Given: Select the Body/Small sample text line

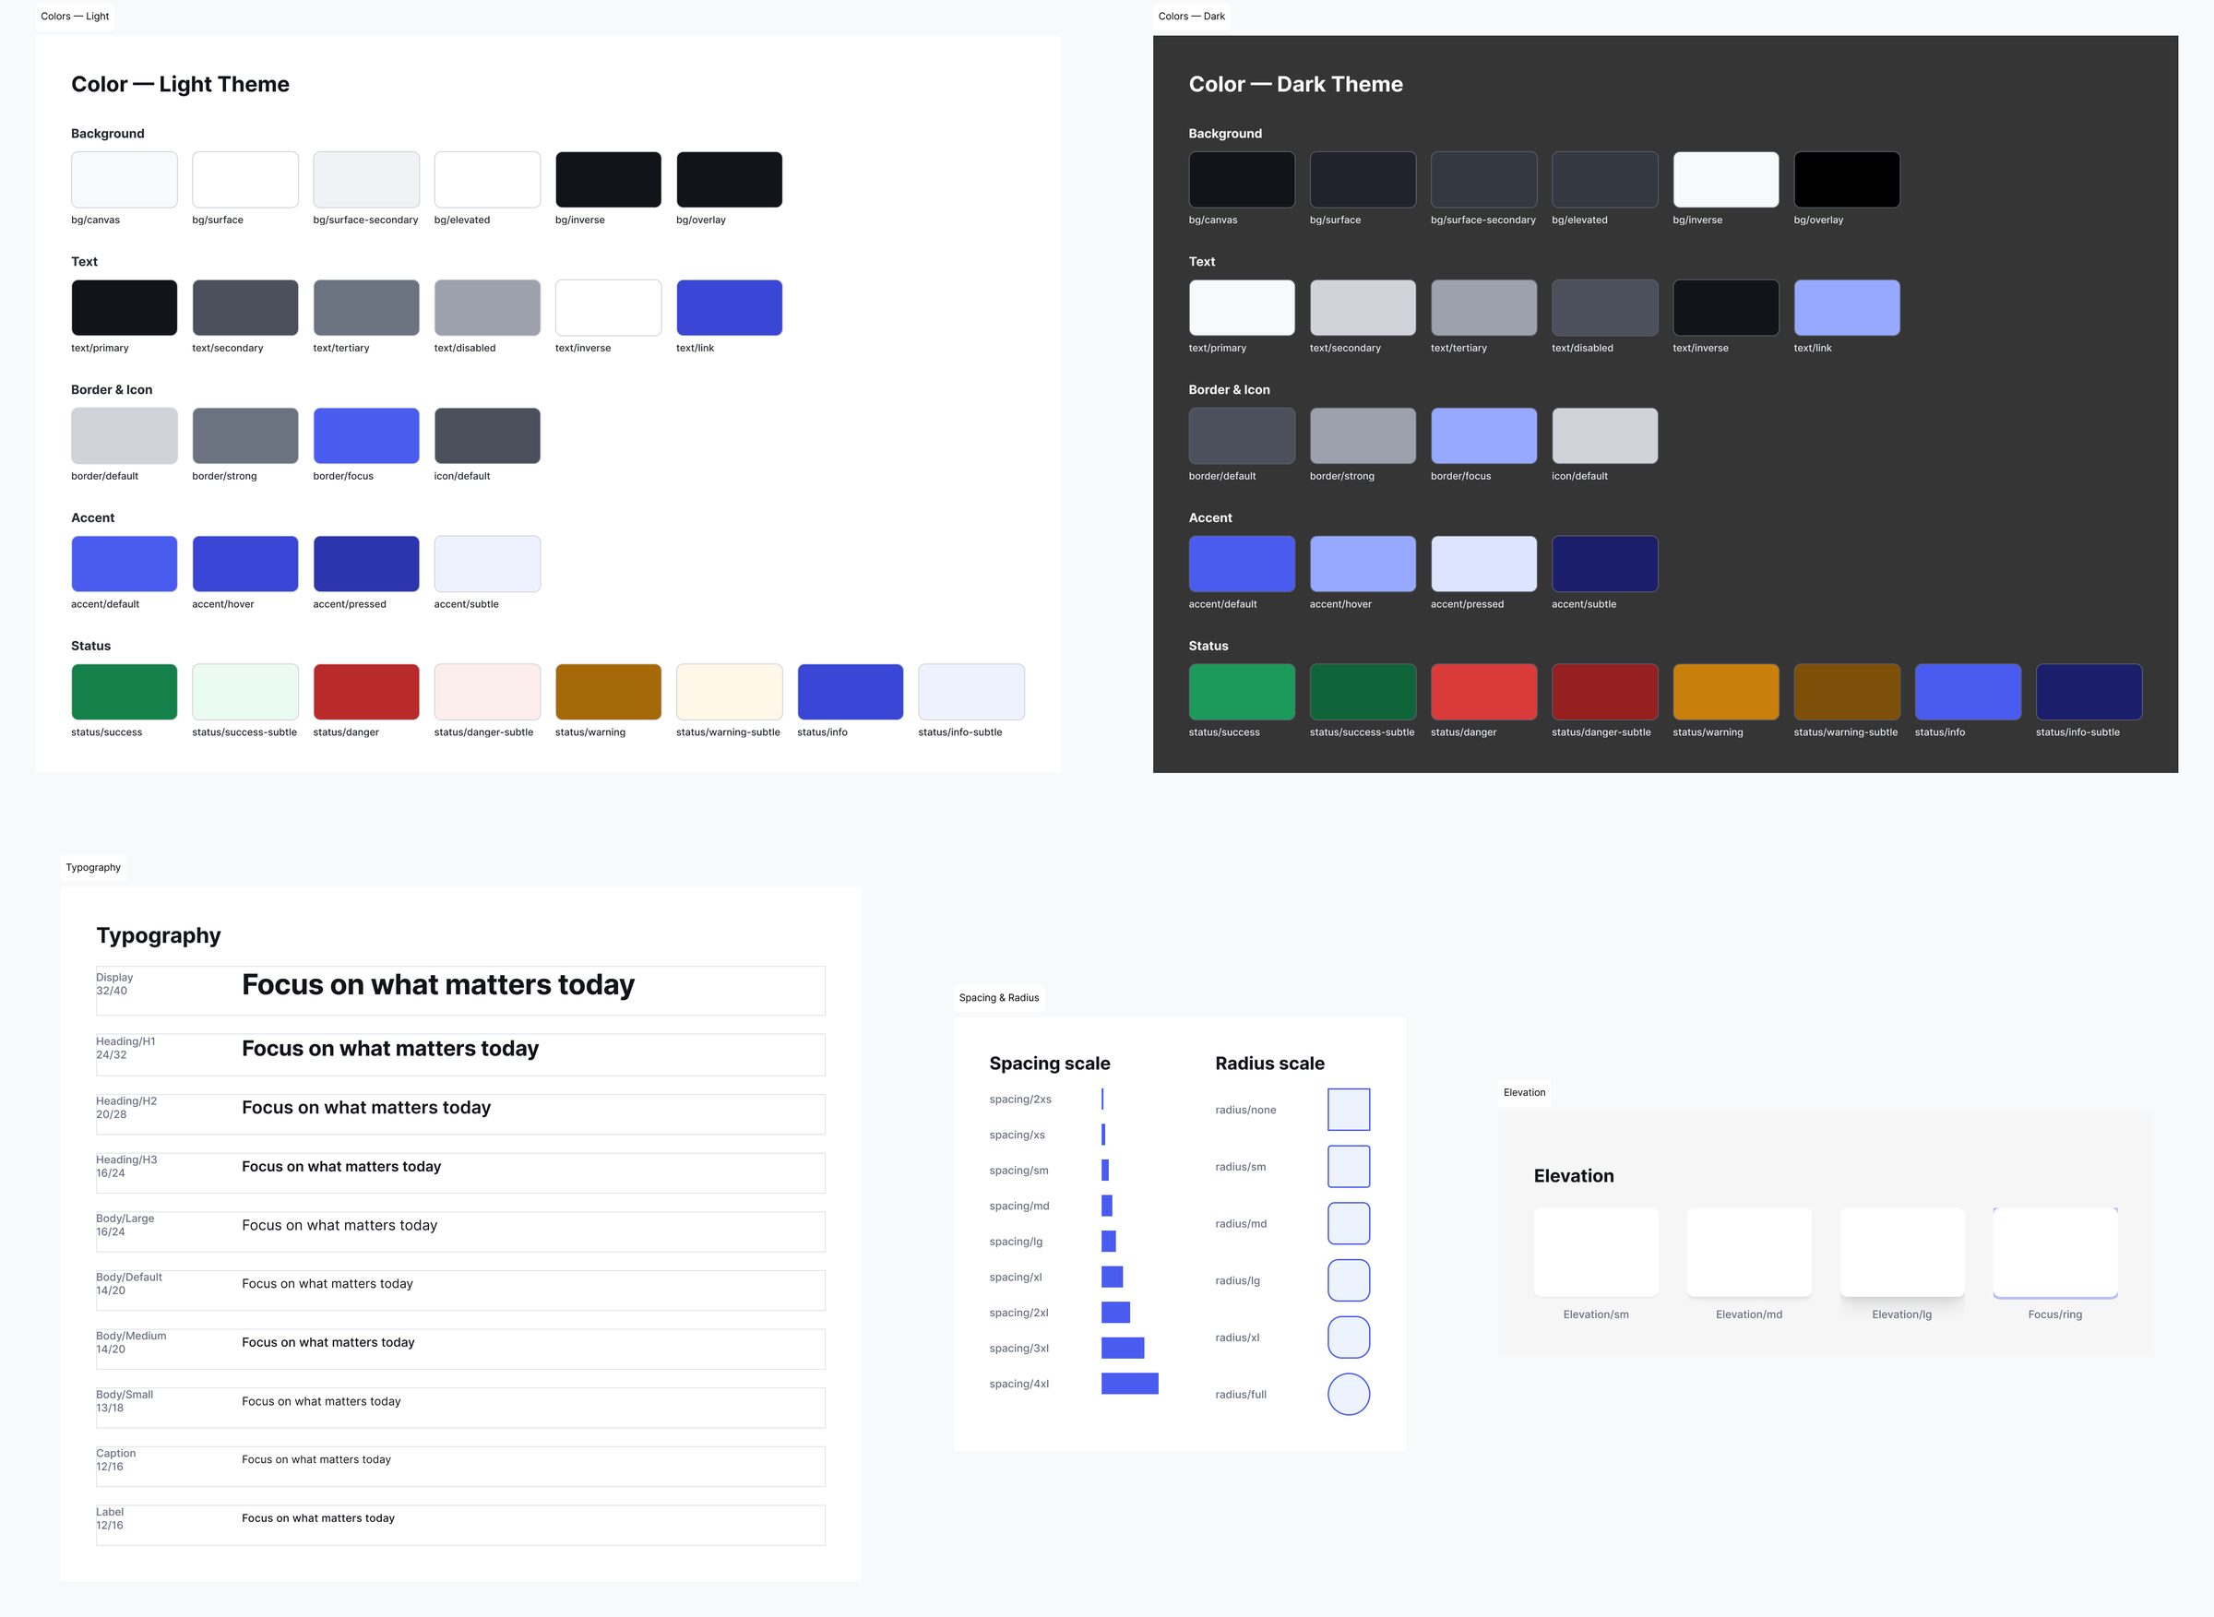Looking at the screenshot, I should [321, 1400].
